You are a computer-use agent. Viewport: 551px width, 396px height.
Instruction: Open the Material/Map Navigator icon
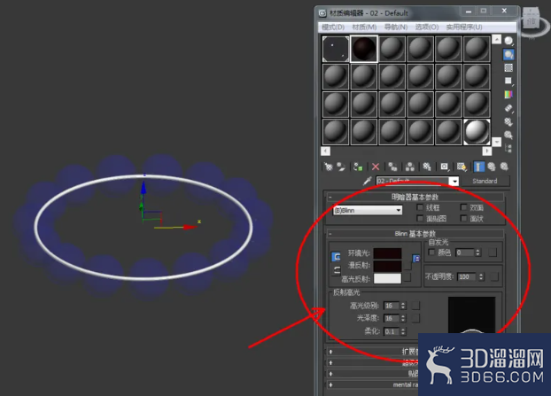point(508,148)
